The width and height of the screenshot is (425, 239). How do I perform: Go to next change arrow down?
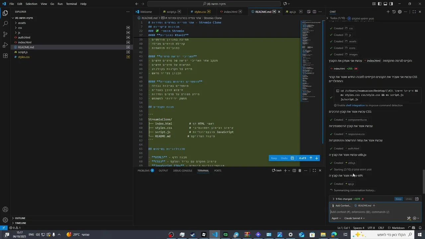coord(317,158)
